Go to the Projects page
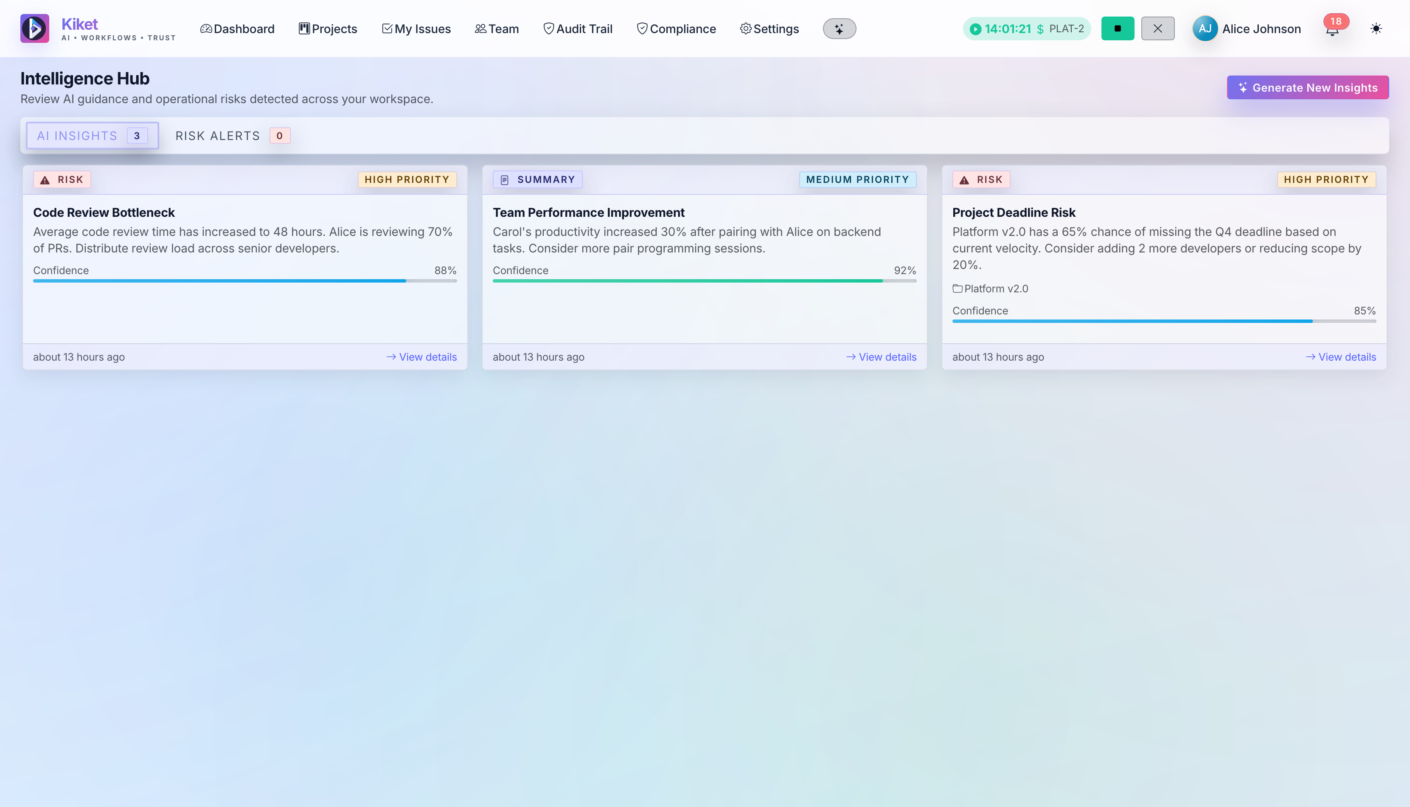 click(328, 28)
